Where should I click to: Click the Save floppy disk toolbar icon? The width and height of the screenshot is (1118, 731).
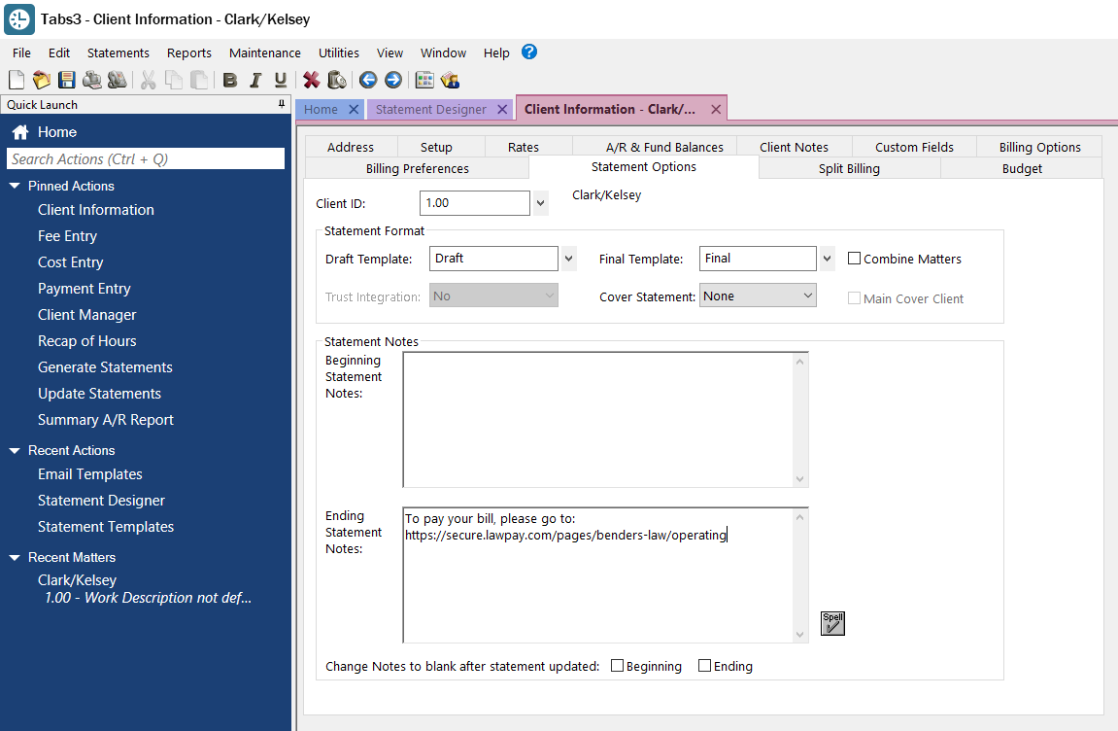(x=67, y=80)
